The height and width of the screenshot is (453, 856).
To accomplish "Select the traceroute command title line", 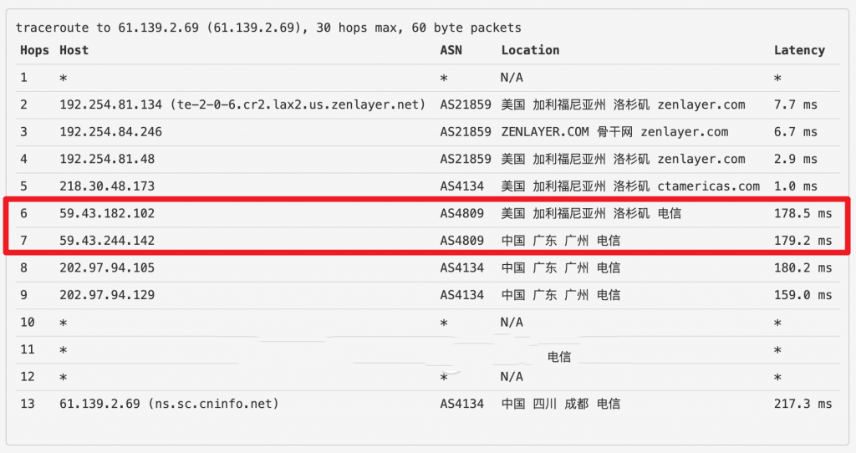I will (x=268, y=28).
